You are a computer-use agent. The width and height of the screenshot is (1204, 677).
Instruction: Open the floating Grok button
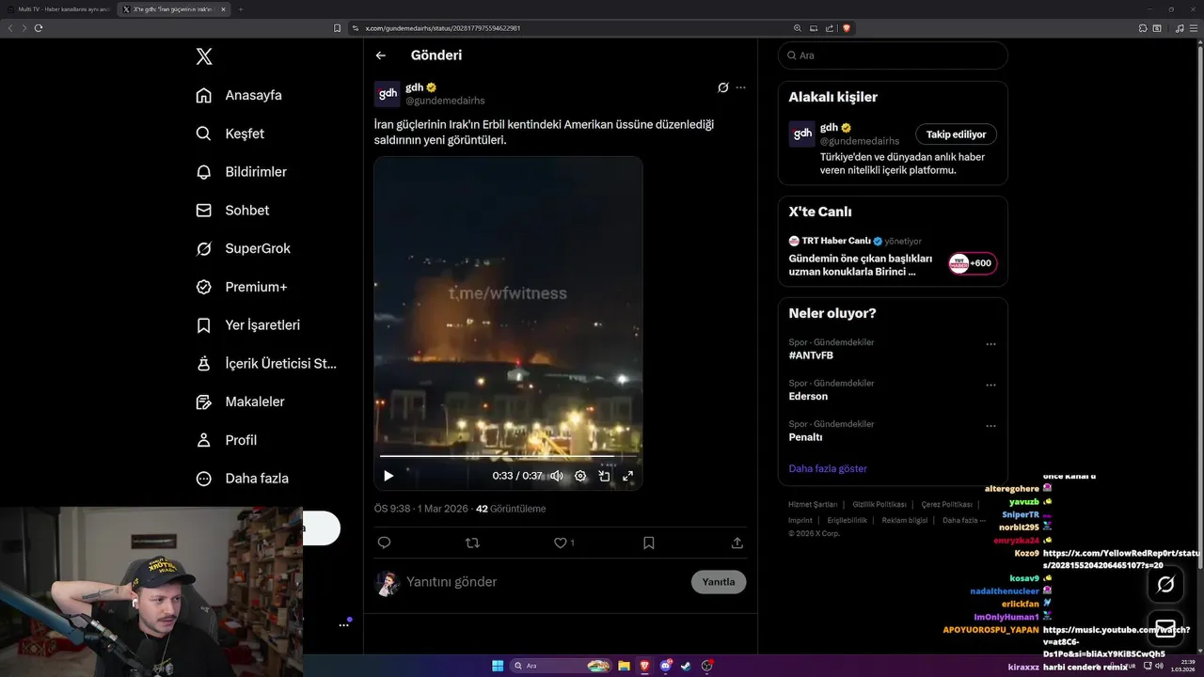(x=1165, y=585)
